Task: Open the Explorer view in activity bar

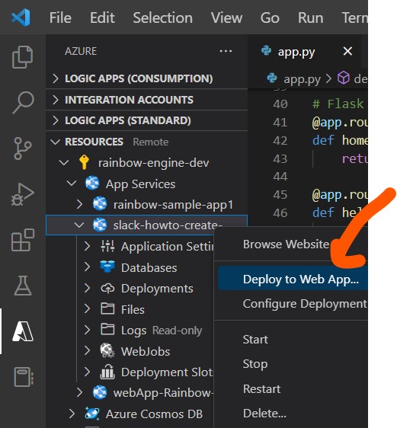Action: tap(23, 57)
